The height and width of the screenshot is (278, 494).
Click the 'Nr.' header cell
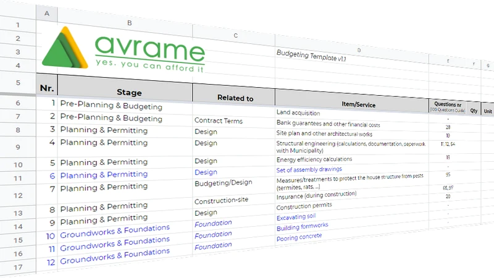click(x=47, y=88)
